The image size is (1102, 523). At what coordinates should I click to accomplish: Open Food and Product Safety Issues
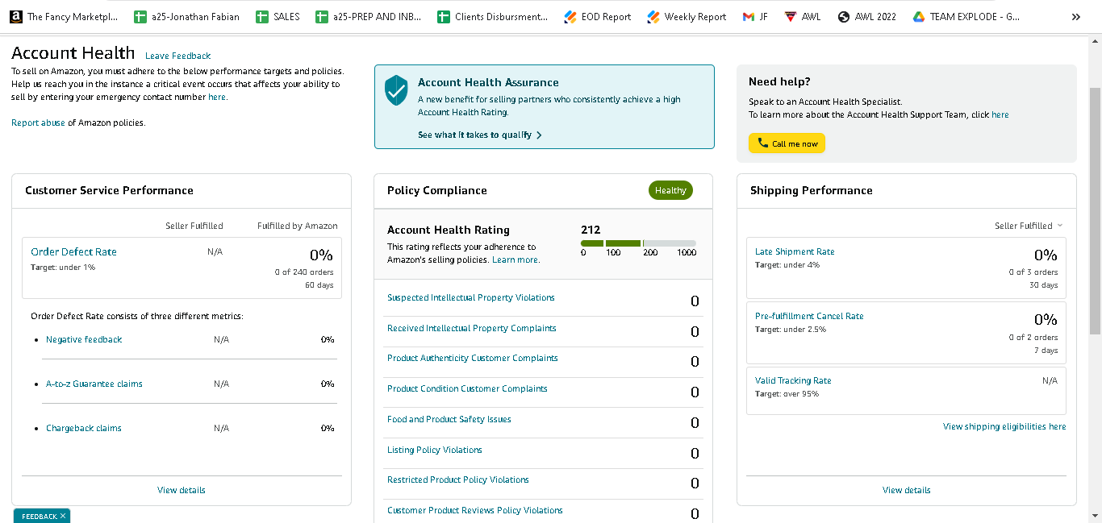click(449, 419)
